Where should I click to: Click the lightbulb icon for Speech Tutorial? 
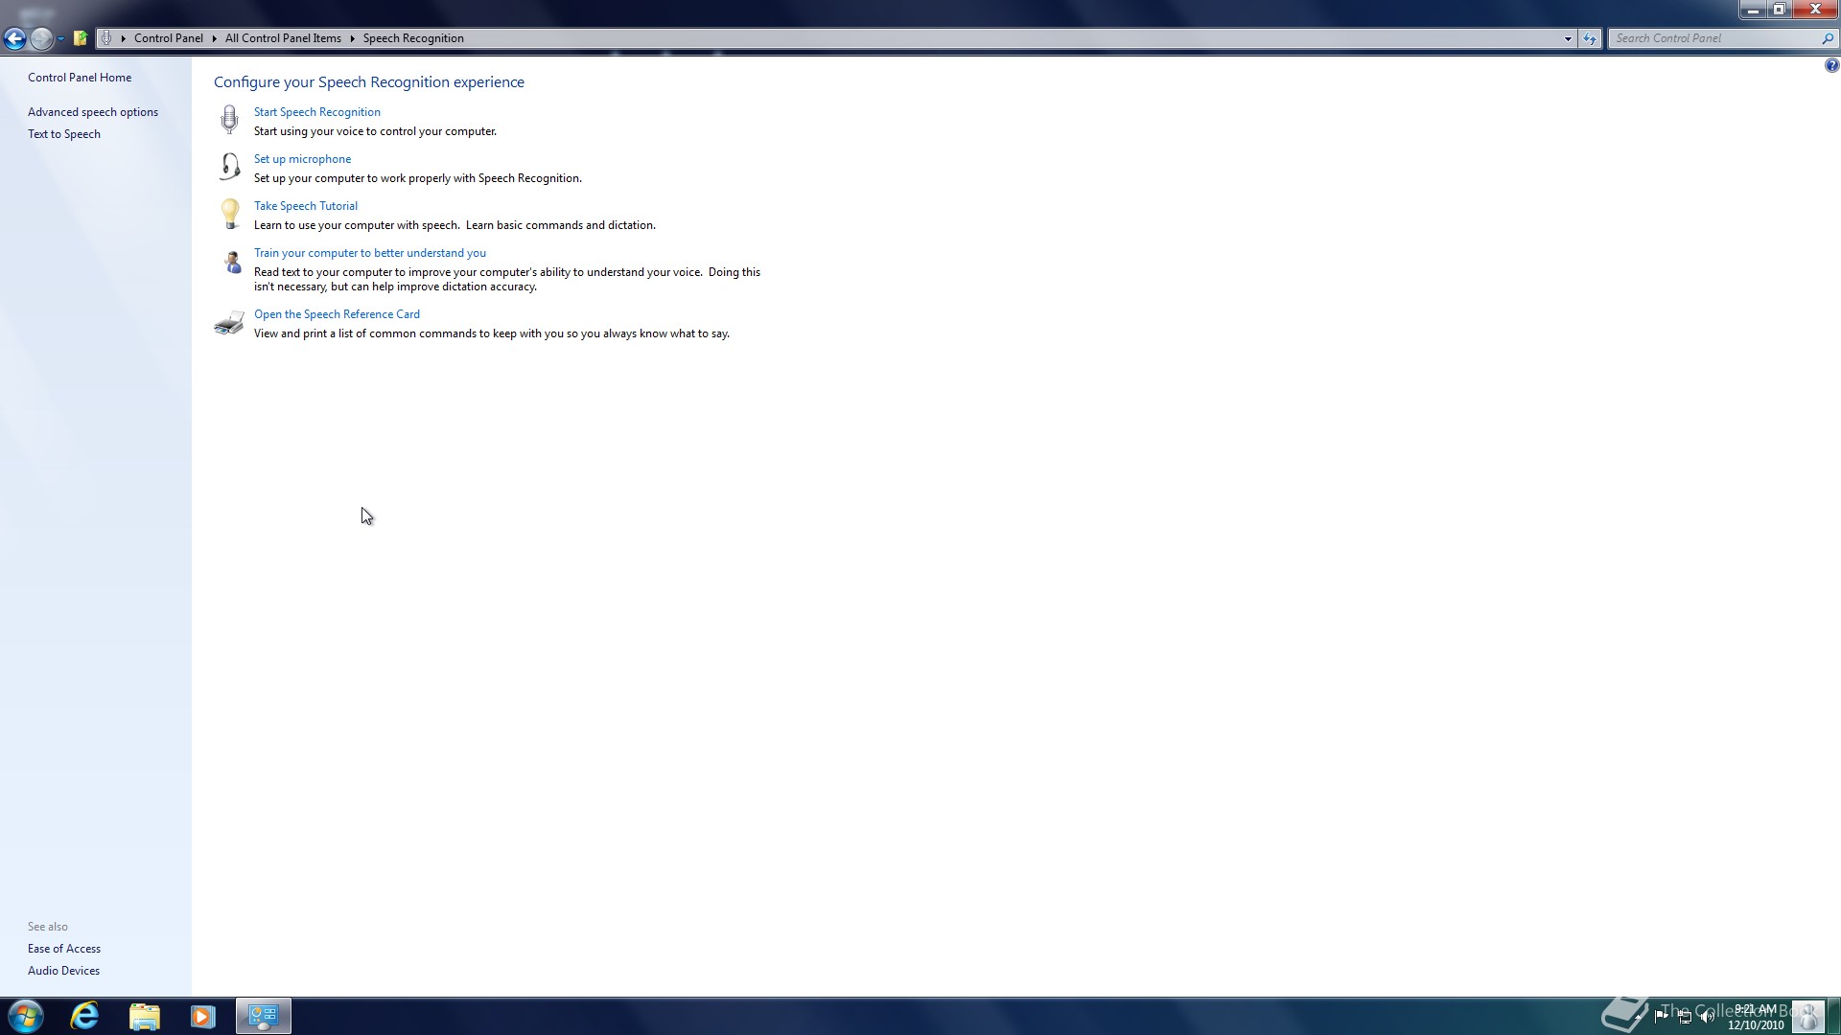229,214
